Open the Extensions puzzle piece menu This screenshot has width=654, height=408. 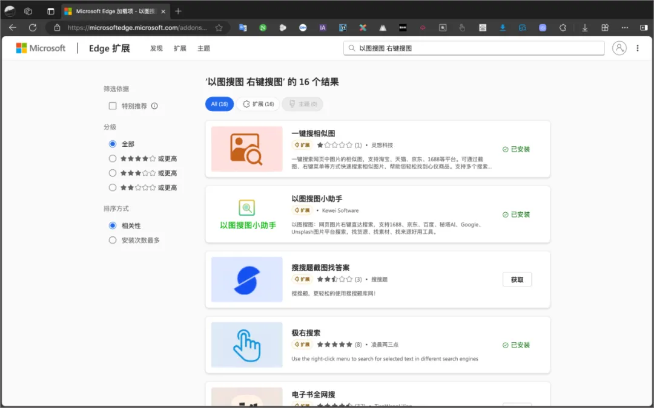tap(563, 27)
